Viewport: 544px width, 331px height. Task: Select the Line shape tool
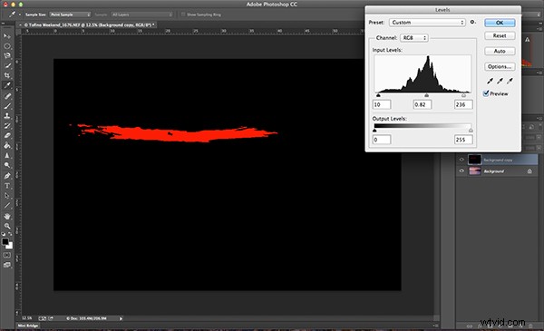[x=7, y=206]
